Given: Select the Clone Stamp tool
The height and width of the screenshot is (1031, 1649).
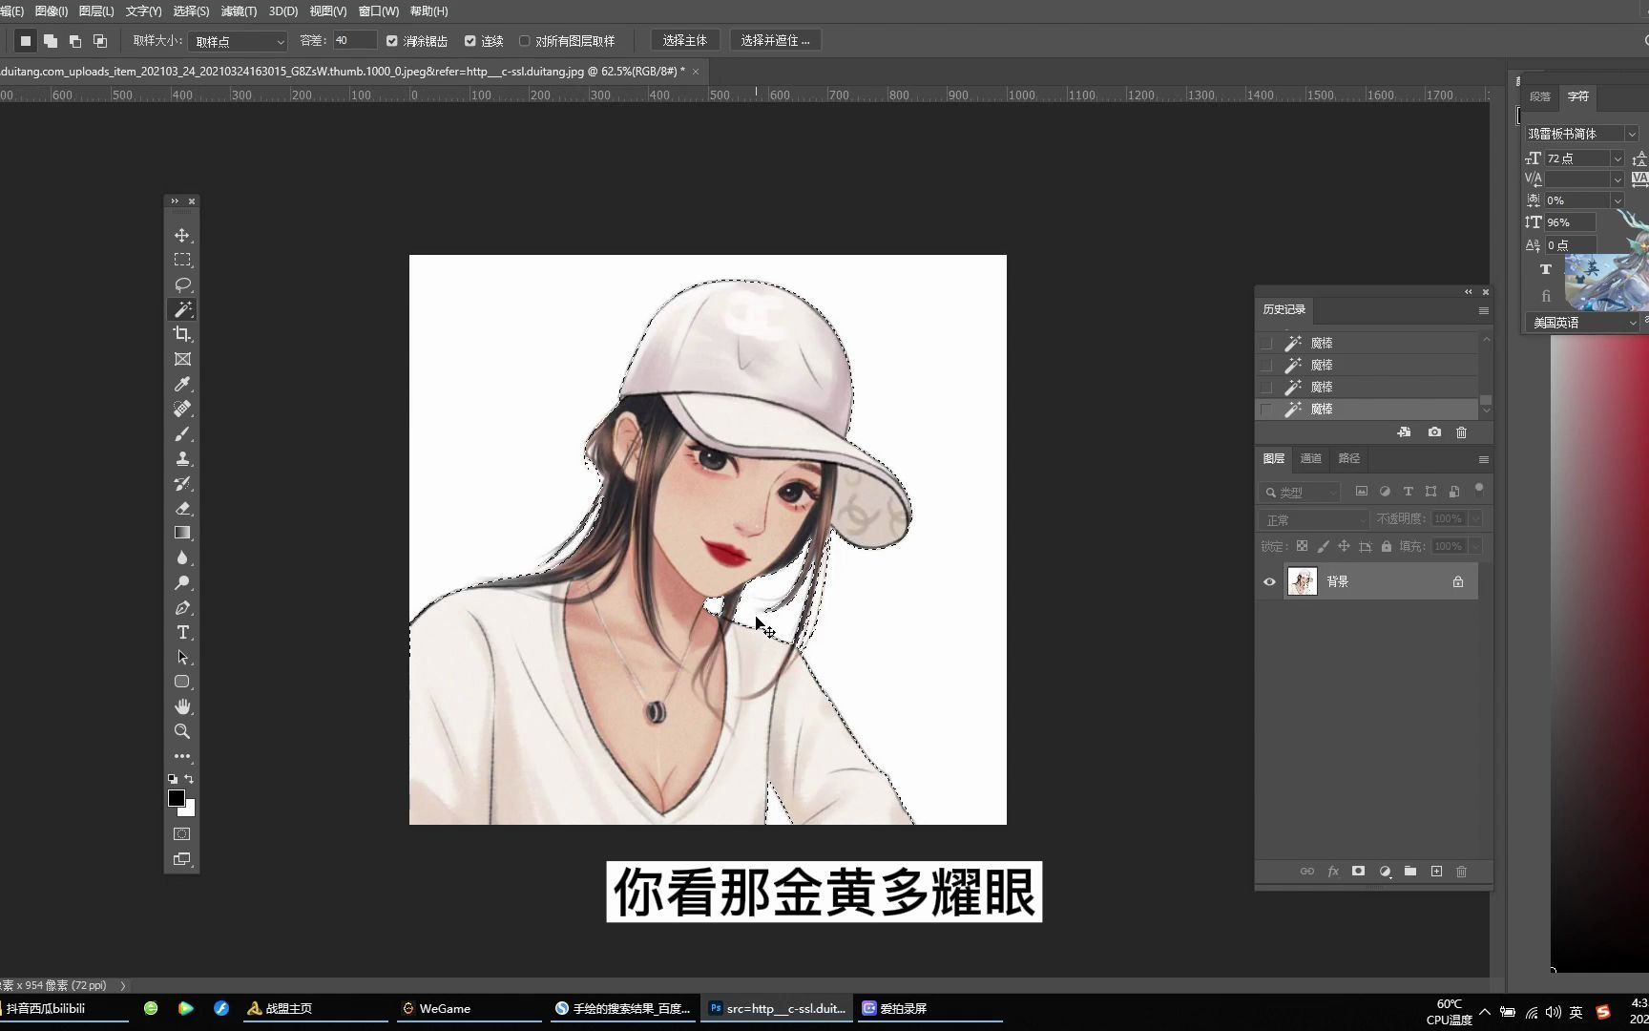Looking at the screenshot, I should click(x=182, y=458).
